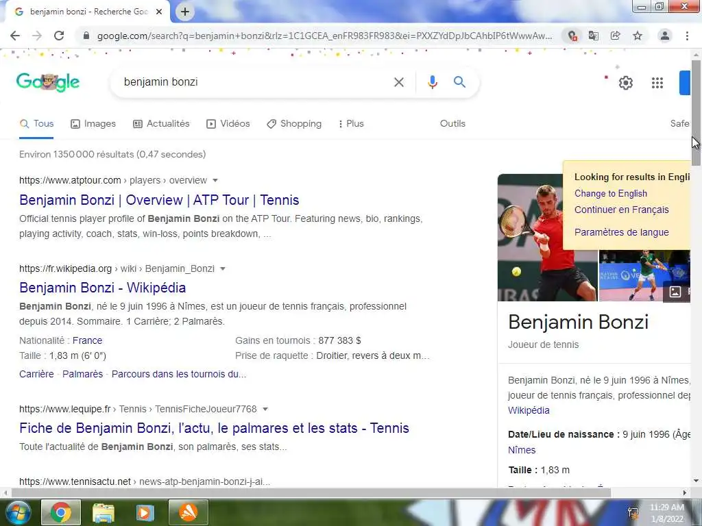This screenshot has width=702, height=526.
Task: Open the Google apps grid
Action: 657,83
